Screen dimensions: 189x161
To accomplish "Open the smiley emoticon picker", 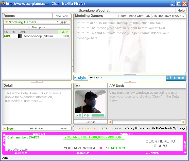I will click(x=169, y=78).
